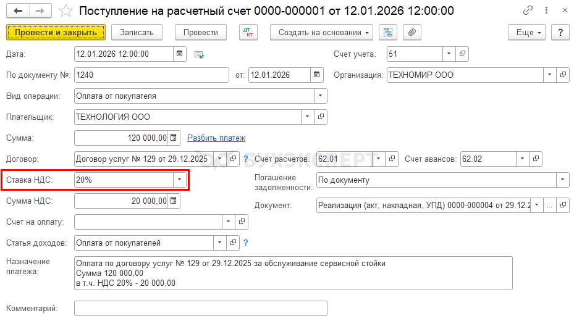Open the Плательщик ТЕХНОЛОГИЯ ООО card
Image resolution: width=574 pixels, height=321 pixels.
pos(321,117)
